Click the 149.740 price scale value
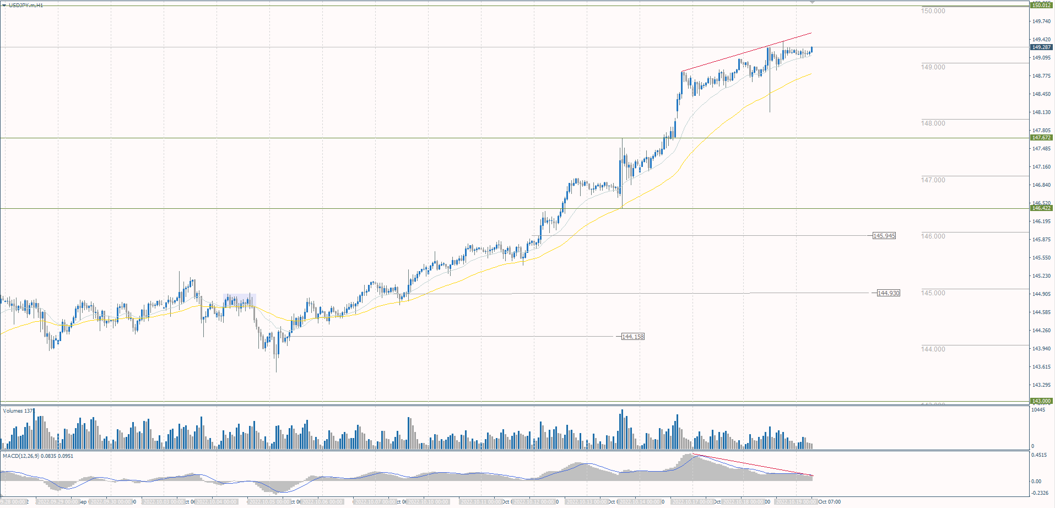The height and width of the screenshot is (508, 1055). point(1040,21)
